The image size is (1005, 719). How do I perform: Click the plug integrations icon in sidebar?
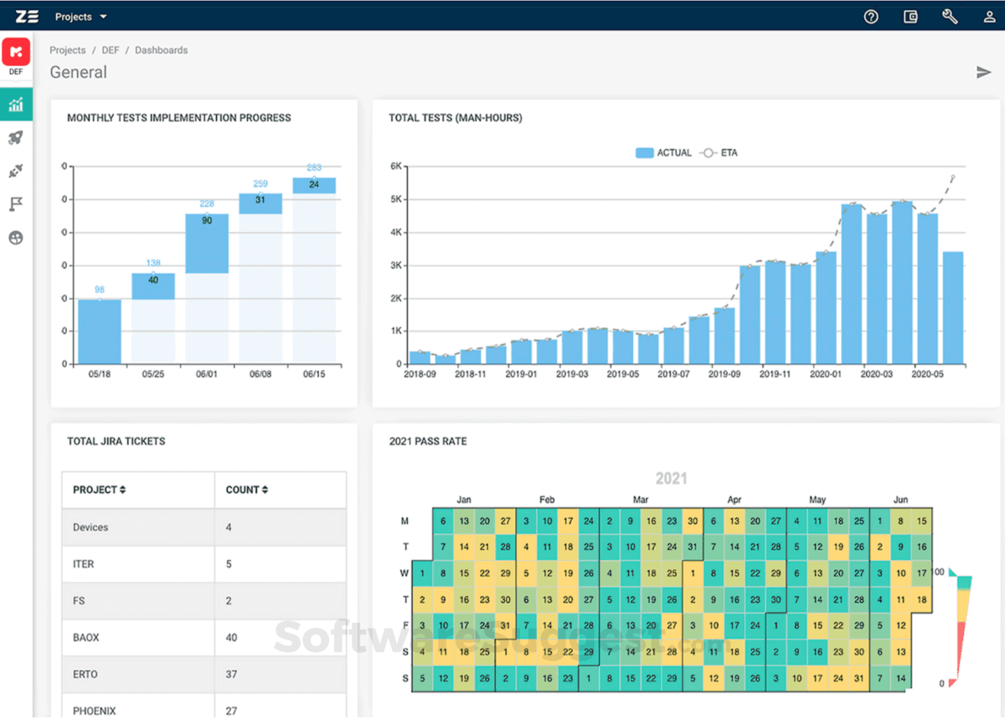point(16,171)
